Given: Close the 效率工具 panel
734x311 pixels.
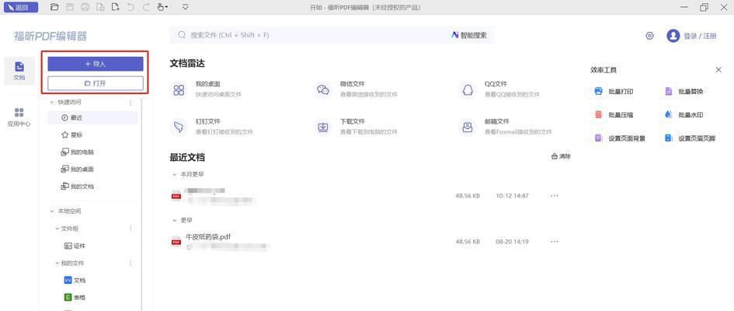Looking at the screenshot, I should tap(718, 70).
